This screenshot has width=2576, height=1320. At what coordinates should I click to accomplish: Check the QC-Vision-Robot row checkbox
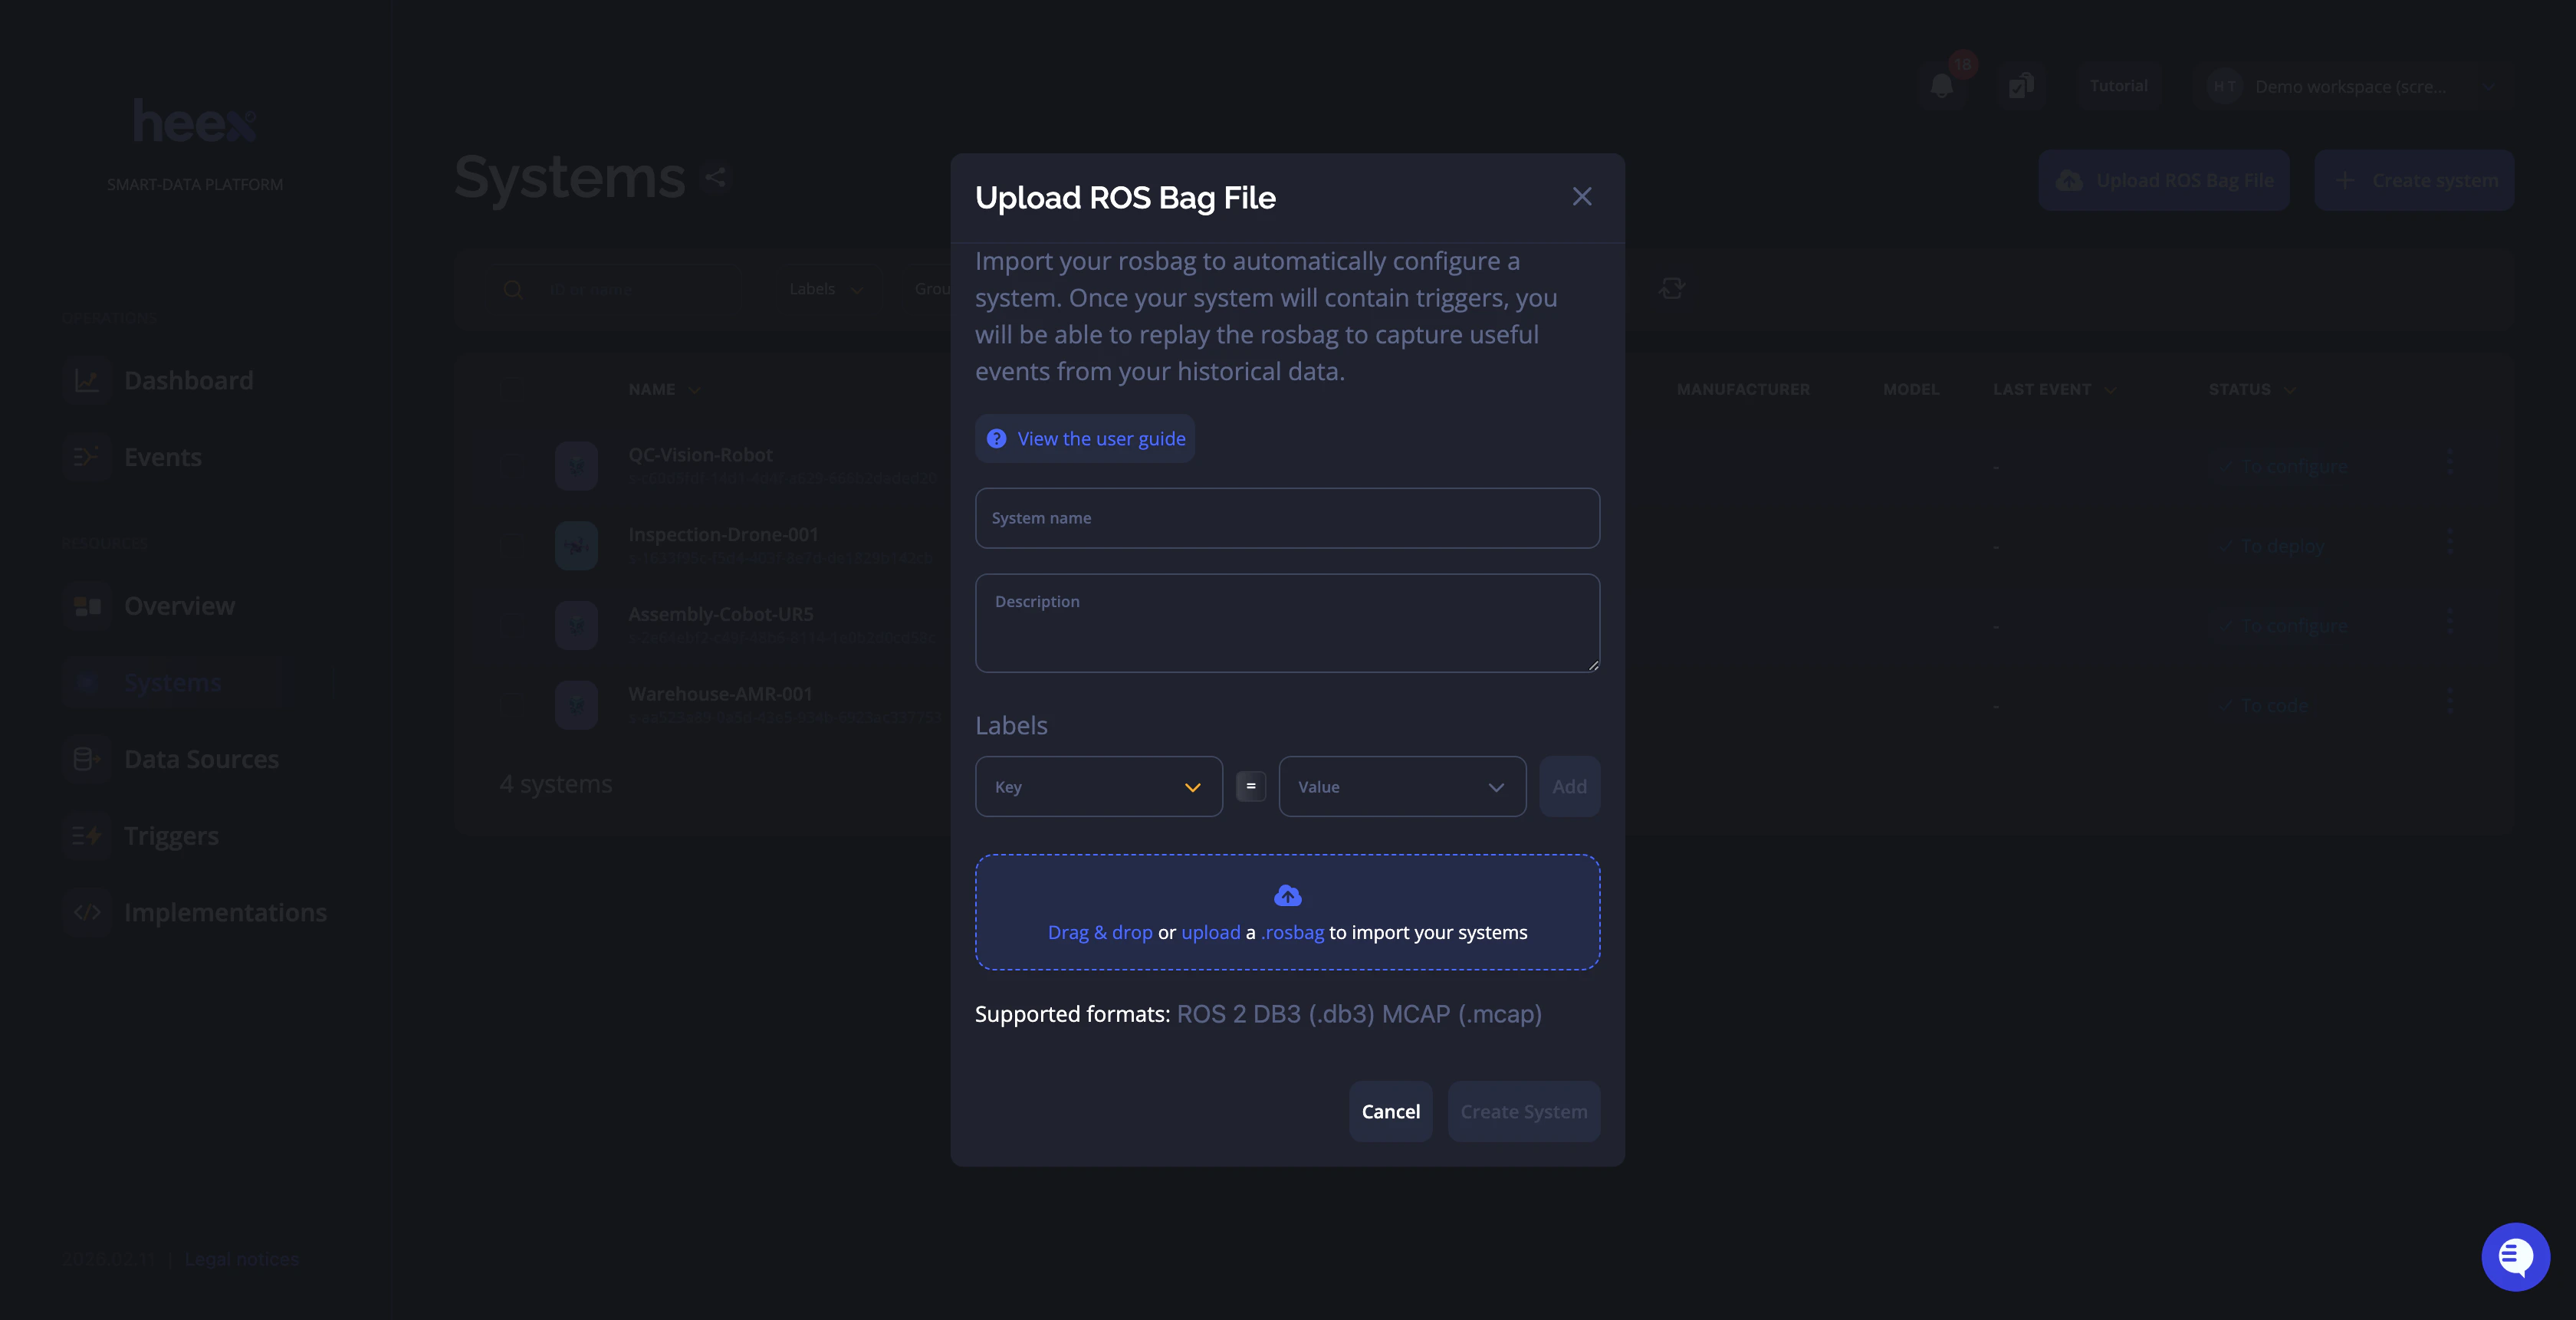(512, 465)
